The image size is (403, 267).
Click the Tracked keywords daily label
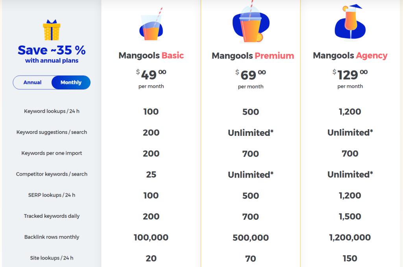[52, 216]
